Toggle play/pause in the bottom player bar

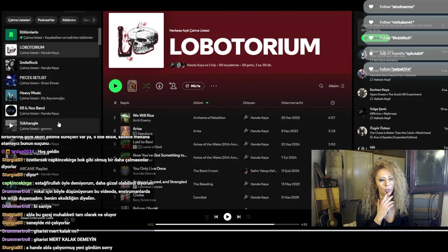click(x=227, y=217)
